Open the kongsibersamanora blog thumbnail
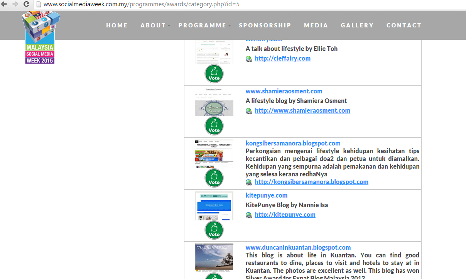The height and width of the screenshot is (279, 466). 214,154
